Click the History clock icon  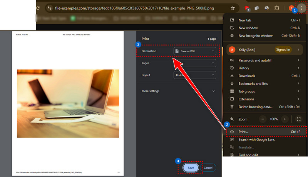(232, 68)
